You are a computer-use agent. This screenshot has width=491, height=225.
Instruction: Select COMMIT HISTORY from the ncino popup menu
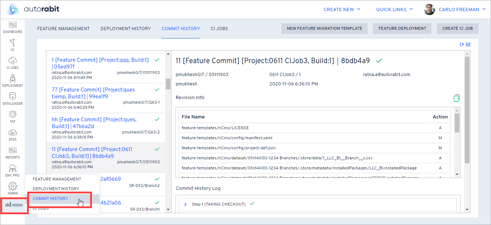click(50, 198)
